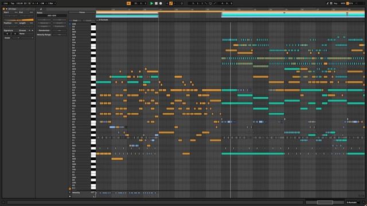This screenshot has width=367, height=206.
Task: Click the CPU load meter
Action: 350,3
